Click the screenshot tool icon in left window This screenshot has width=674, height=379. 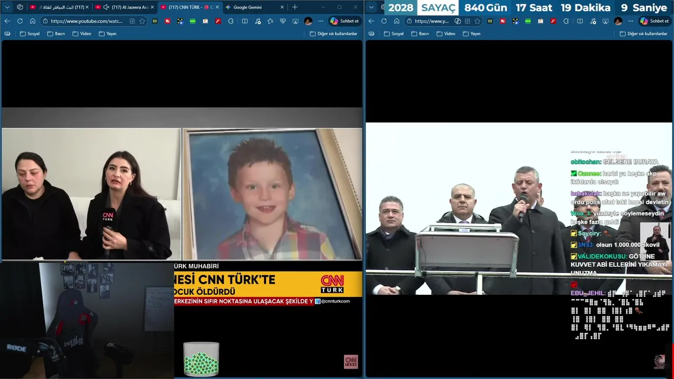(295, 21)
